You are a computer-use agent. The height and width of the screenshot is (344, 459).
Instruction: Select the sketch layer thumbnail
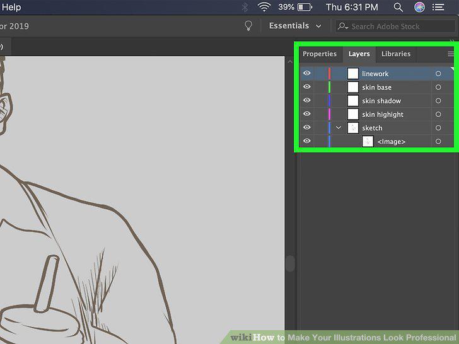[352, 128]
